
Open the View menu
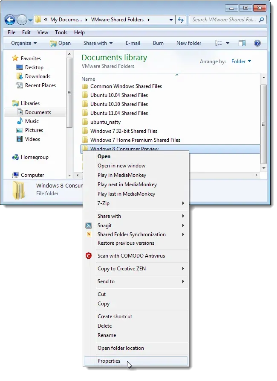[43, 32]
